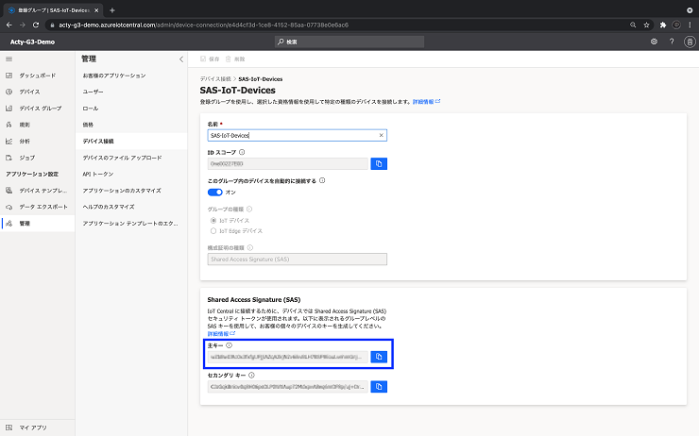Click the デバイス接続 breadcrumb link
This screenshot has width=699, height=436.
pos(214,79)
